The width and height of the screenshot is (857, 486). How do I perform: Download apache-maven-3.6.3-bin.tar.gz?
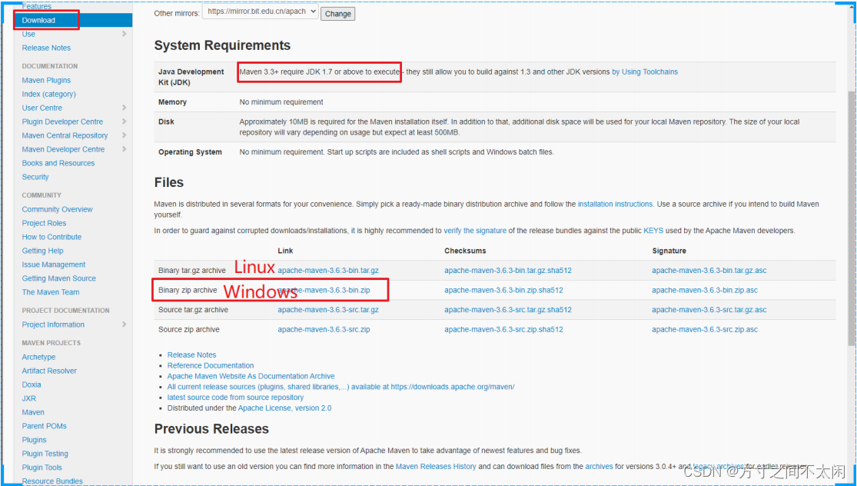pos(328,270)
